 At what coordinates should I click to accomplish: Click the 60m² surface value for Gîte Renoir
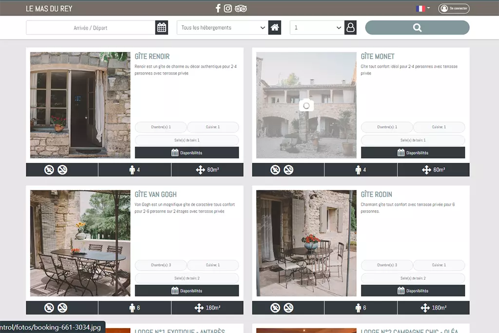[213, 170]
